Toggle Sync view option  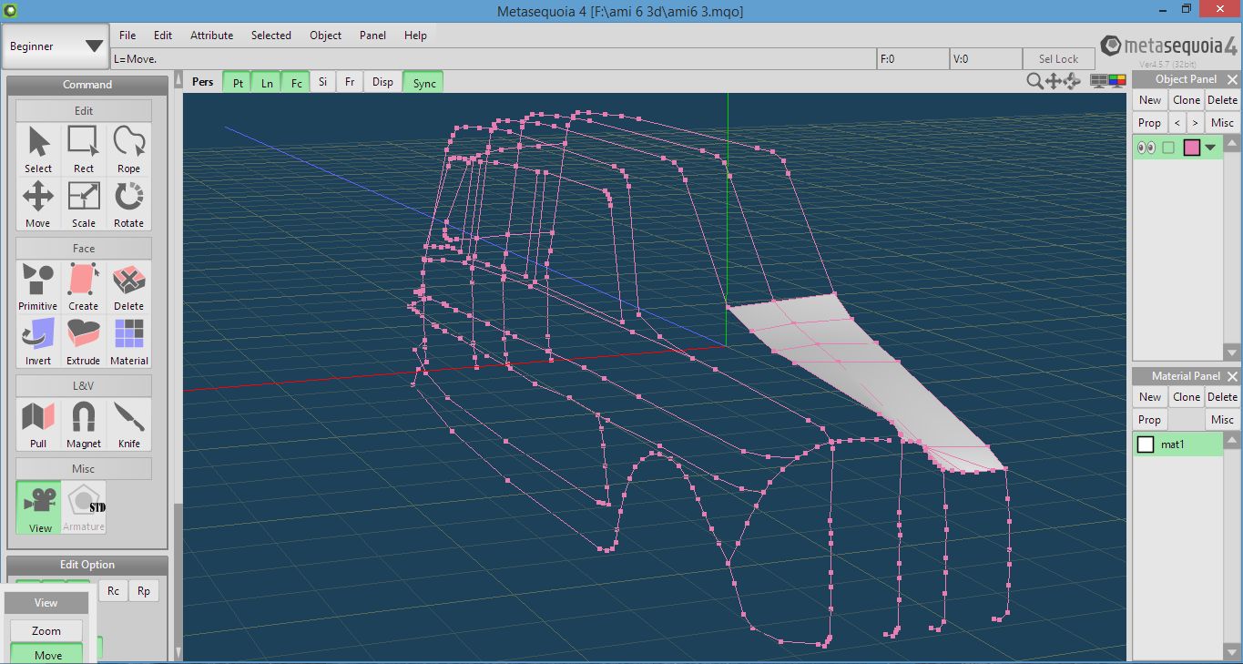[424, 83]
